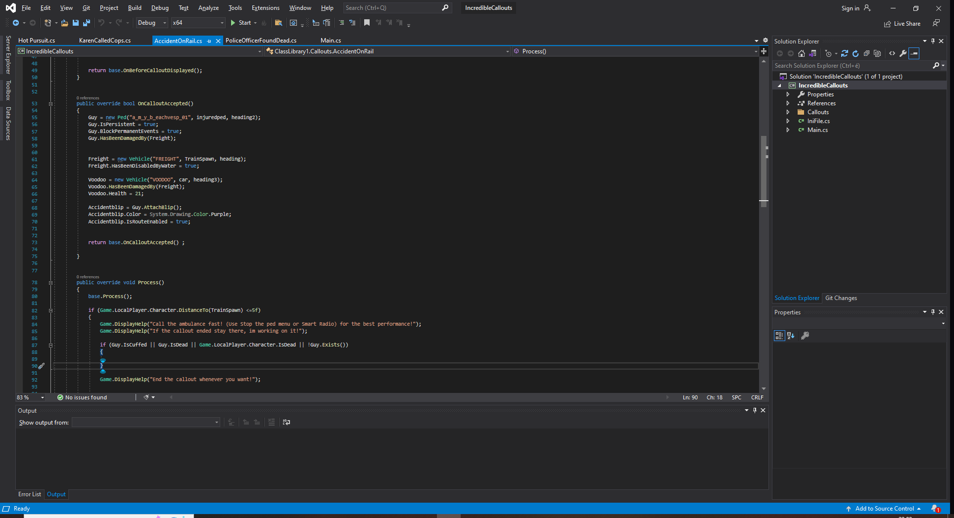The height and width of the screenshot is (518, 954).
Task: Click the Solution Explorer Home icon
Action: coord(802,53)
